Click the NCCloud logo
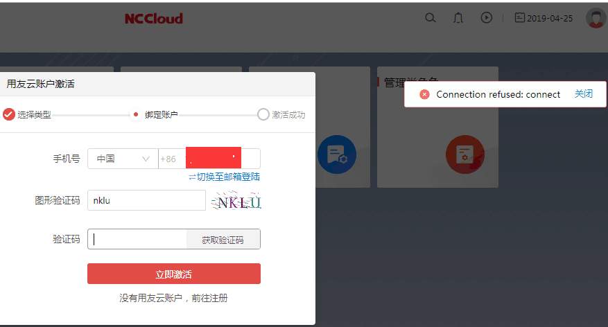 pyautogui.click(x=153, y=19)
